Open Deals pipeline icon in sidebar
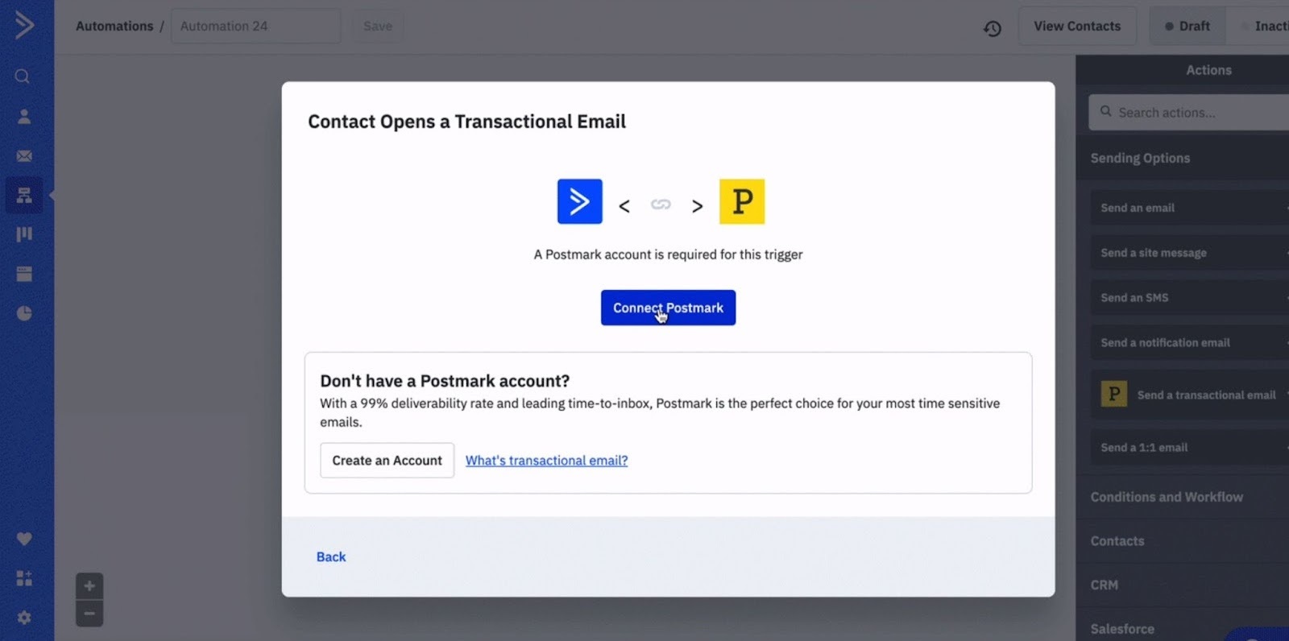The width and height of the screenshot is (1289, 641). click(24, 234)
